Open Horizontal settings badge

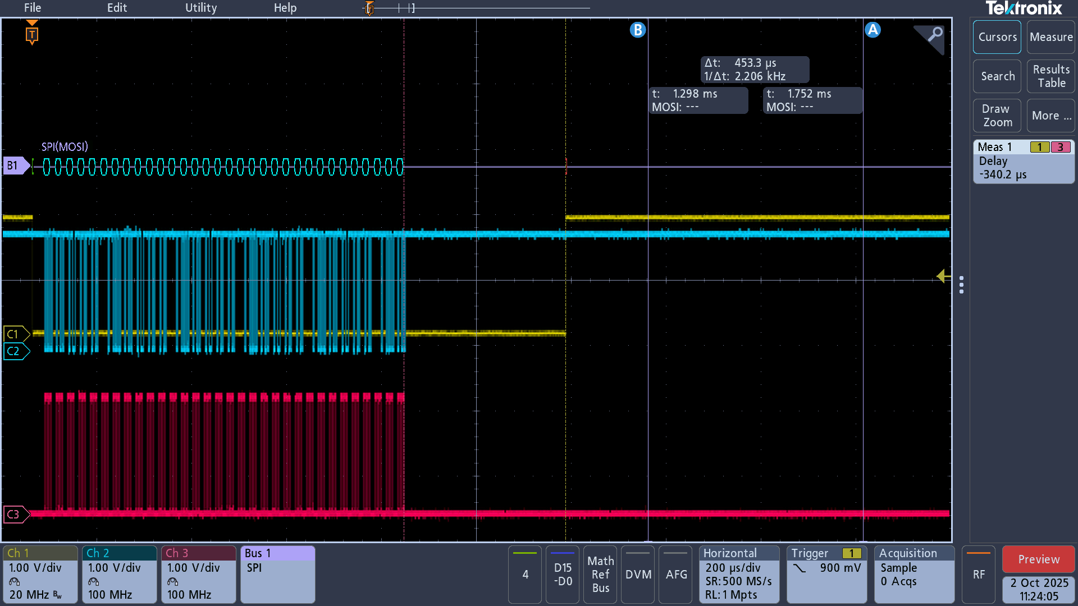(739, 574)
